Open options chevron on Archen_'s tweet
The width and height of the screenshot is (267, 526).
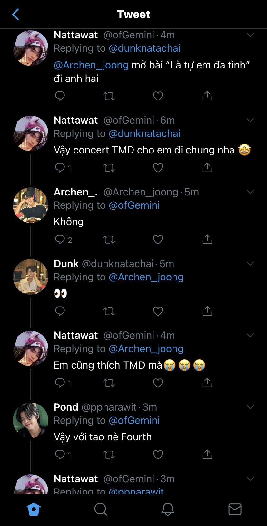click(250, 192)
